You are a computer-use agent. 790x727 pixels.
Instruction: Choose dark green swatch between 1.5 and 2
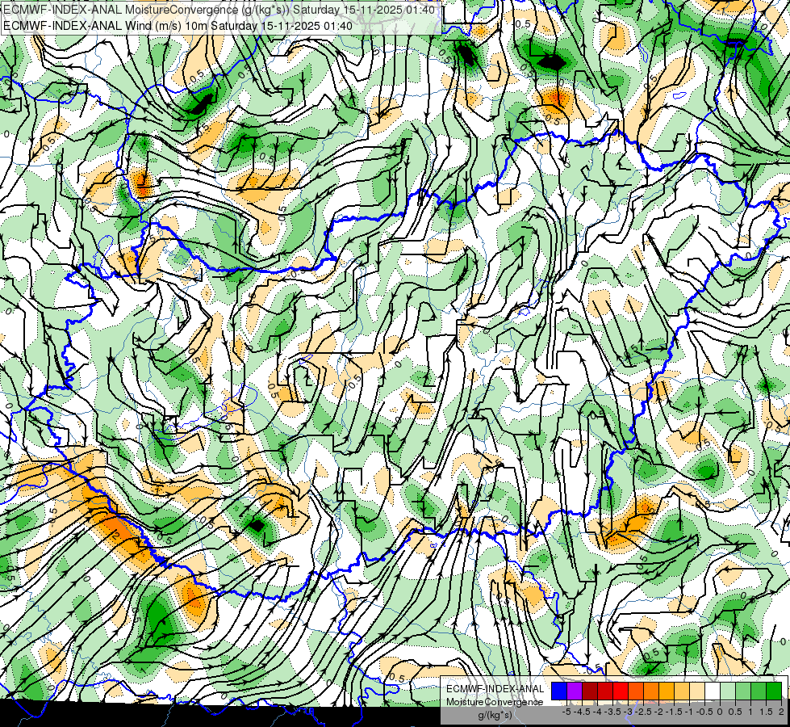[x=774, y=691]
